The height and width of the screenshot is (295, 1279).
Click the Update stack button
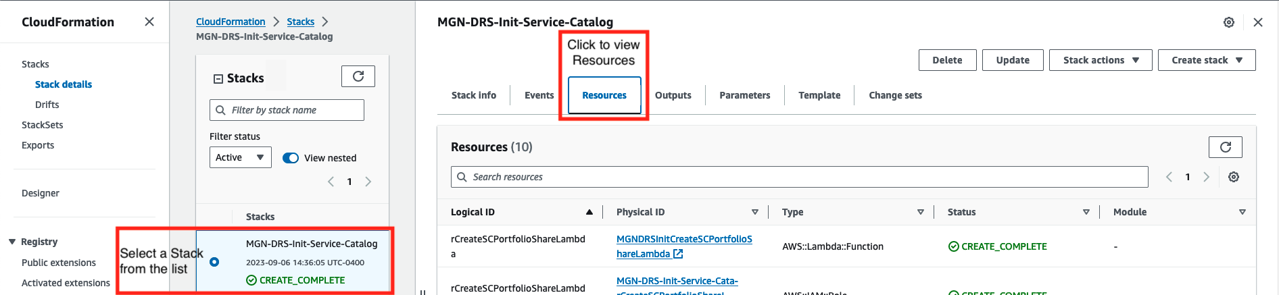(x=1013, y=60)
